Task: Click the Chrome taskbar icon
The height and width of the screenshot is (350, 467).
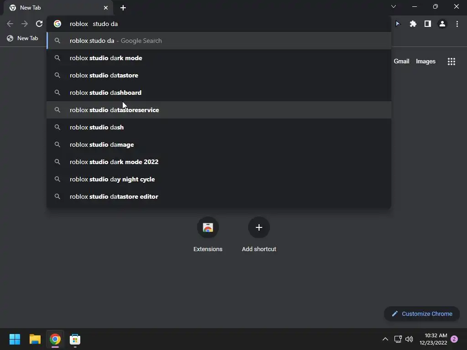Action: point(55,339)
